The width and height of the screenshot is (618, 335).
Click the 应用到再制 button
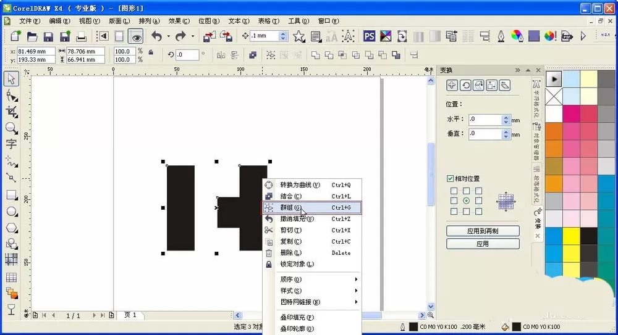[483, 231]
